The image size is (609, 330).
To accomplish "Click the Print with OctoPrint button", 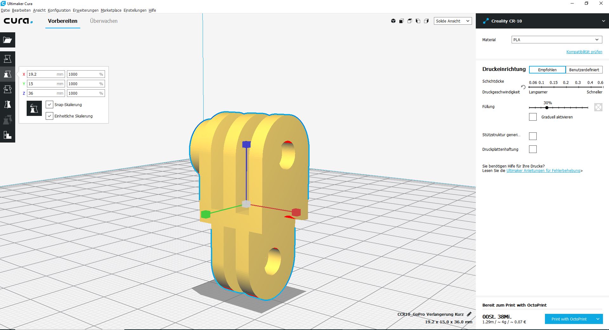I will pyautogui.click(x=569, y=319).
